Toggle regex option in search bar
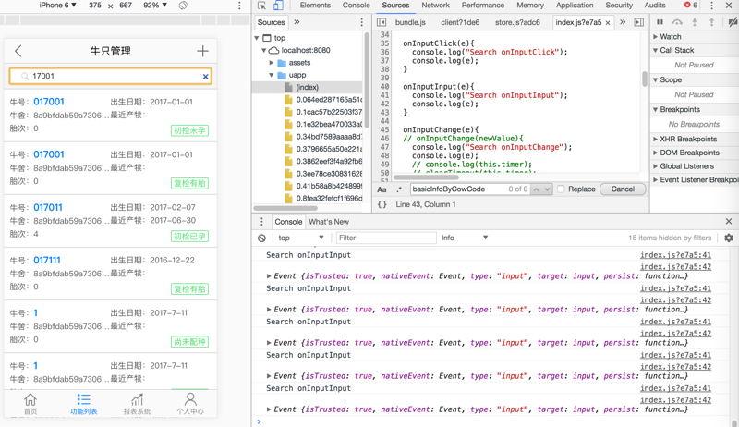The width and height of the screenshot is (739, 427). (x=399, y=189)
